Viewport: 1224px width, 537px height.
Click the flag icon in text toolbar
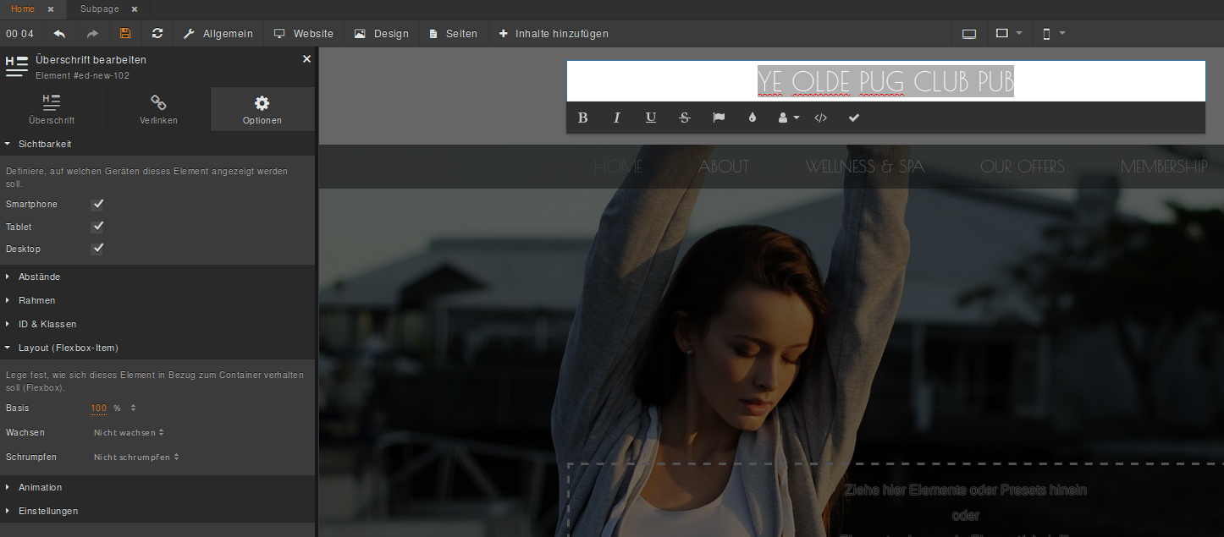coord(719,118)
